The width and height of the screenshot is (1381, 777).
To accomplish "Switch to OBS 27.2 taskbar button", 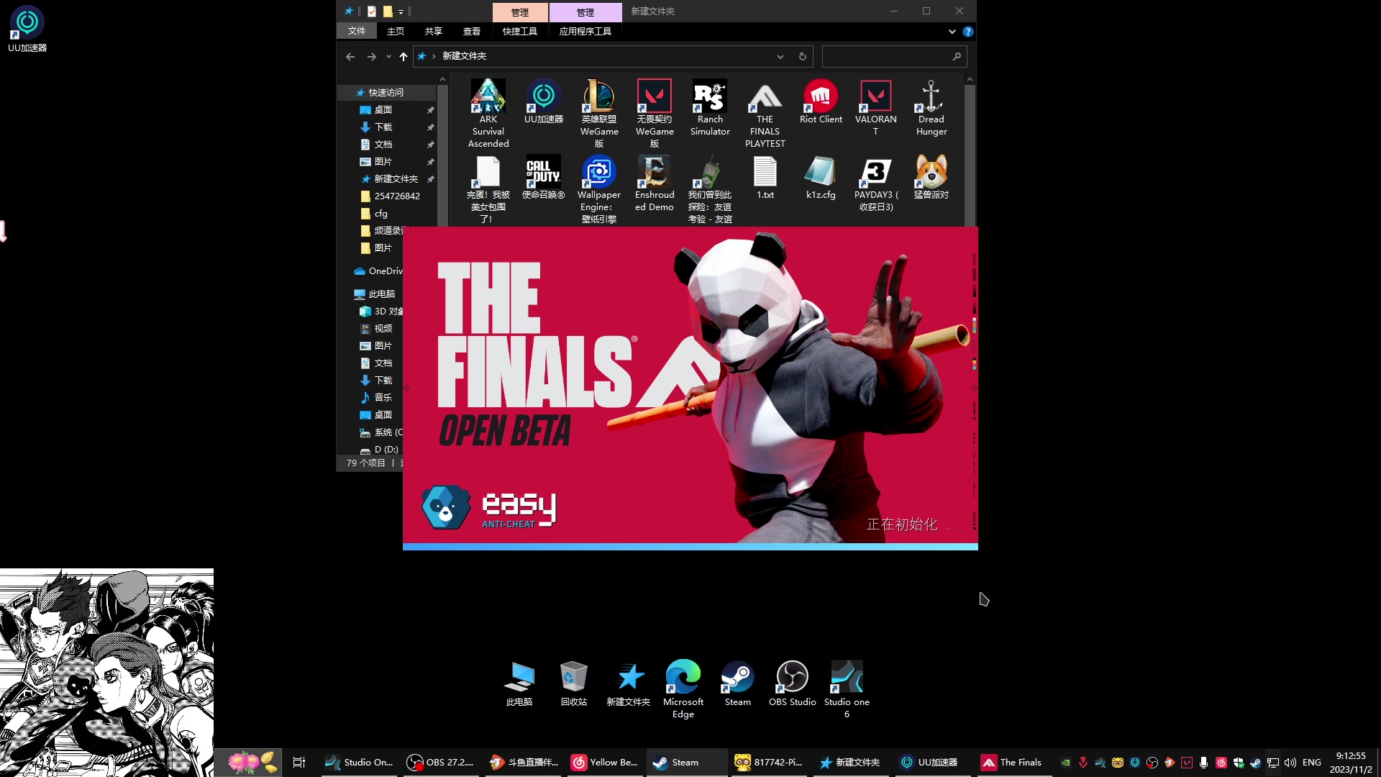I will 441,762.
